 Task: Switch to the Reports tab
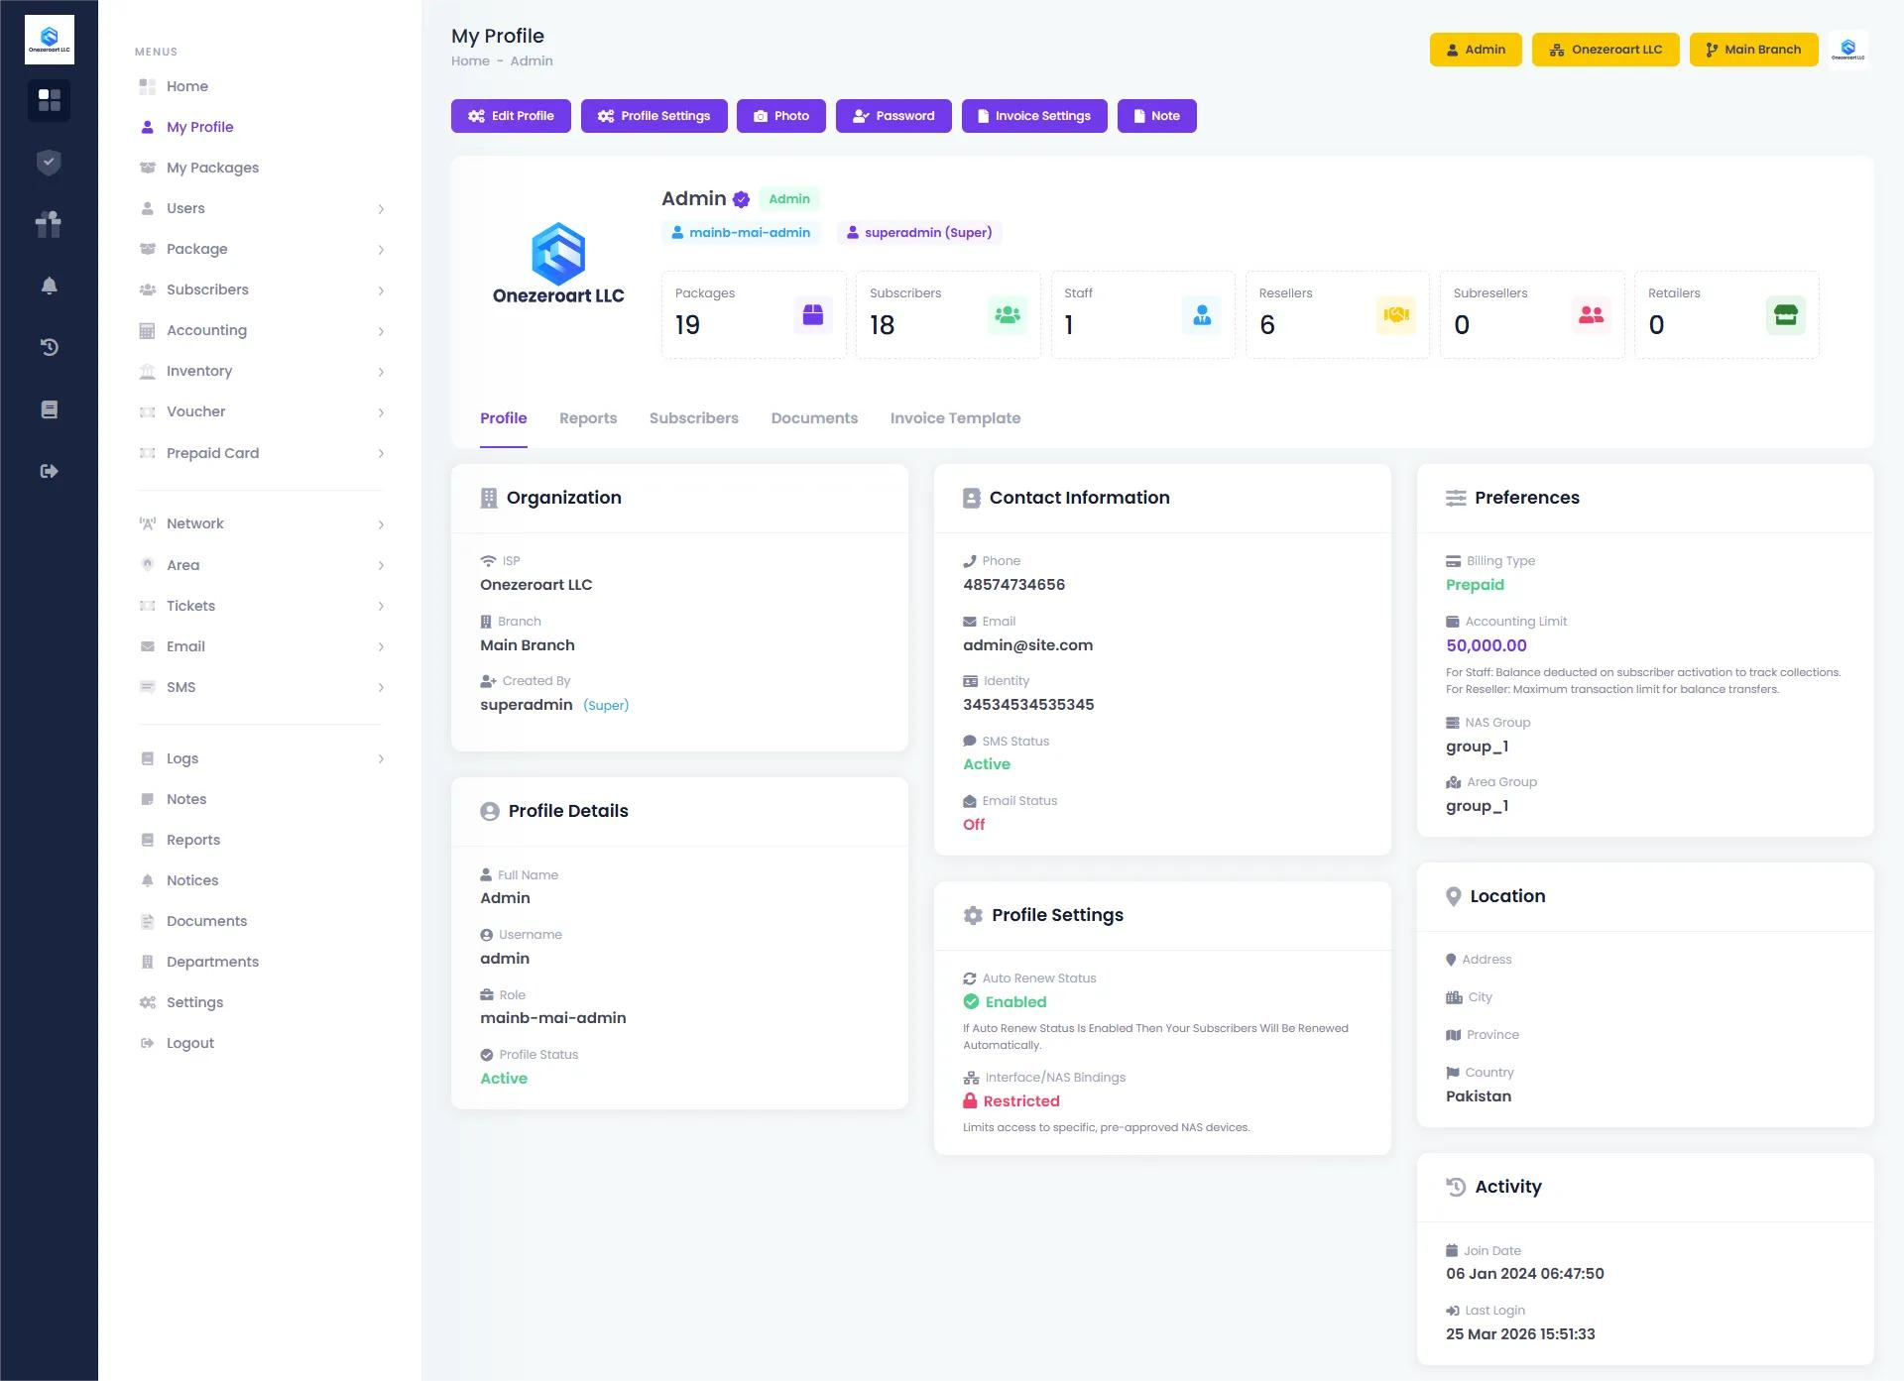pyautogui.click(x=587, y=418)
